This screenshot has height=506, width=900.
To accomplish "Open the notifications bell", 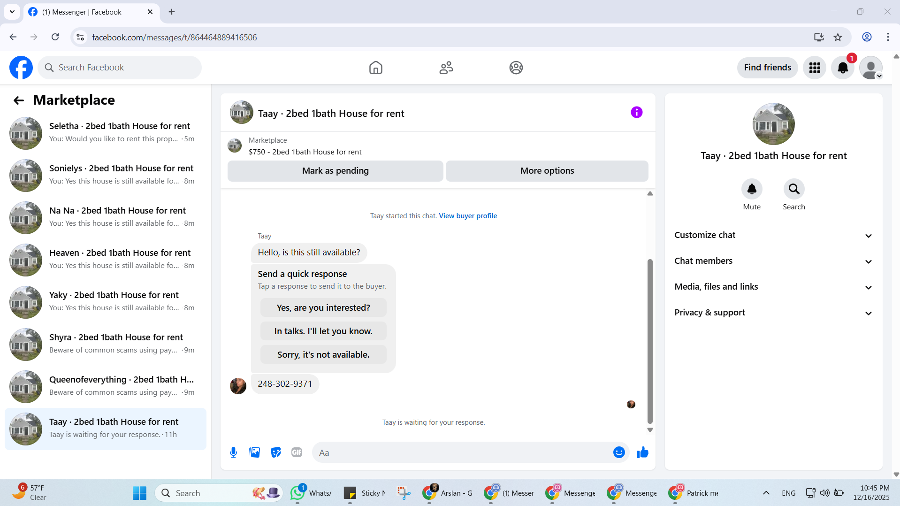I will pos(843,68).
